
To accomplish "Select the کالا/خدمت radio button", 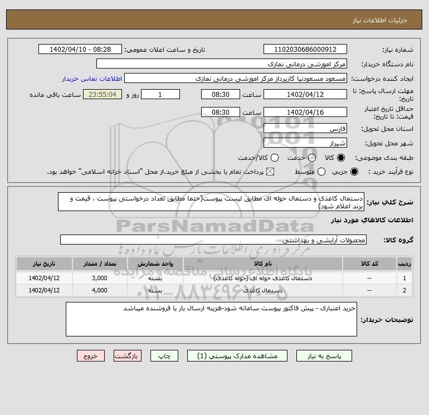I will coord(275,158).
